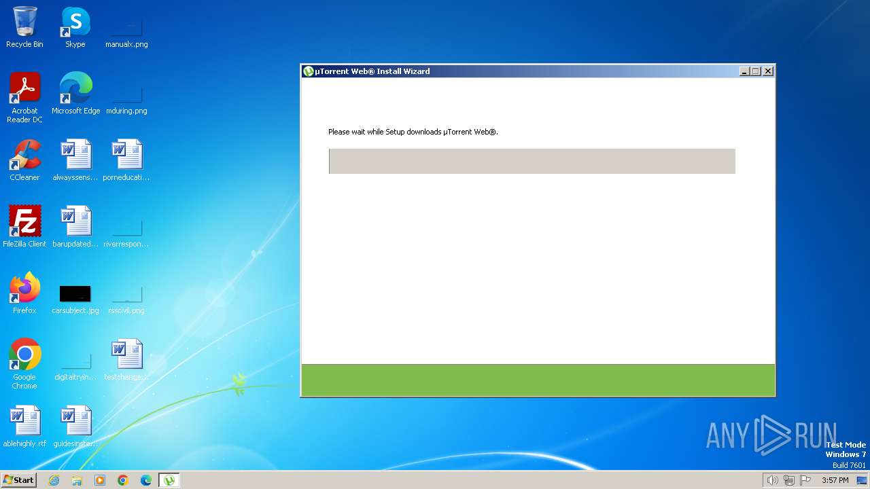Launch the FileZilla Client shortcut
Screen dimensions: 870x489
pos(25,227)
